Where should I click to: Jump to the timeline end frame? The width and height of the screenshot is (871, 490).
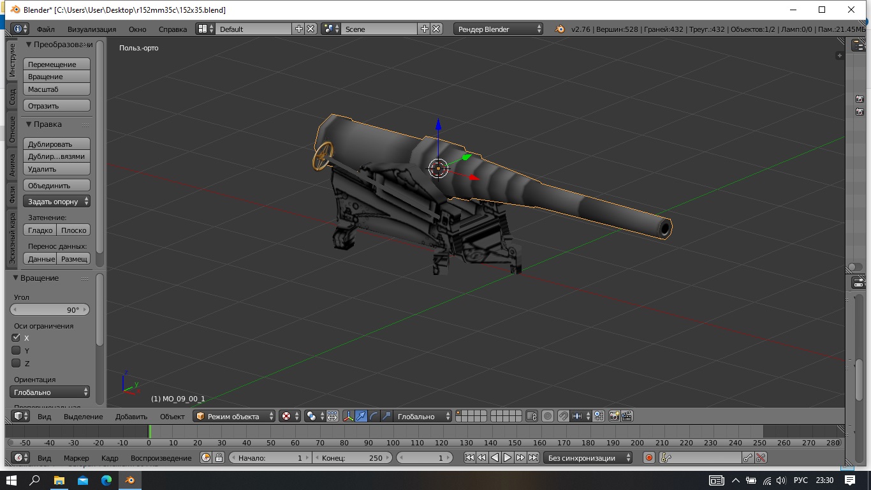(534, 457)
